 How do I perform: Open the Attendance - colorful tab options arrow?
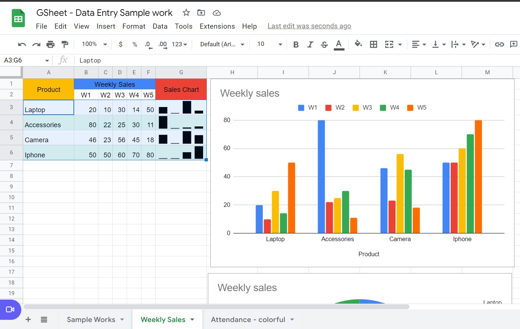point(292,319)
